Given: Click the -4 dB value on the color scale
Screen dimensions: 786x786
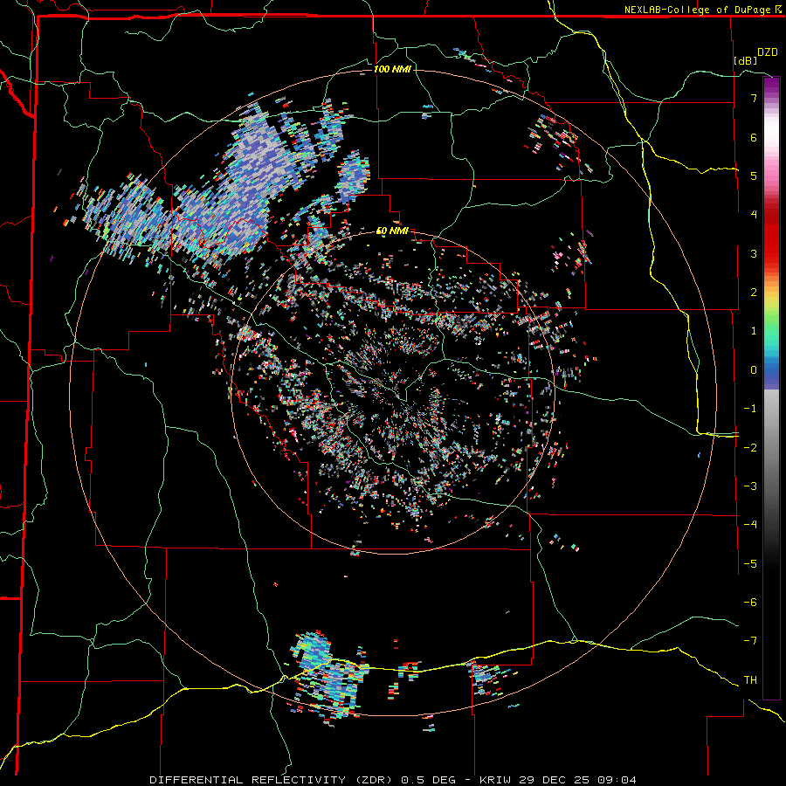Looking at the screenshot, I should tap(750, 525).
